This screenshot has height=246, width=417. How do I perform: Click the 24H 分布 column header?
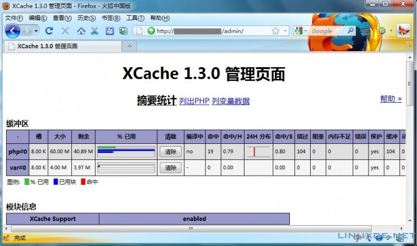point(259,137)
